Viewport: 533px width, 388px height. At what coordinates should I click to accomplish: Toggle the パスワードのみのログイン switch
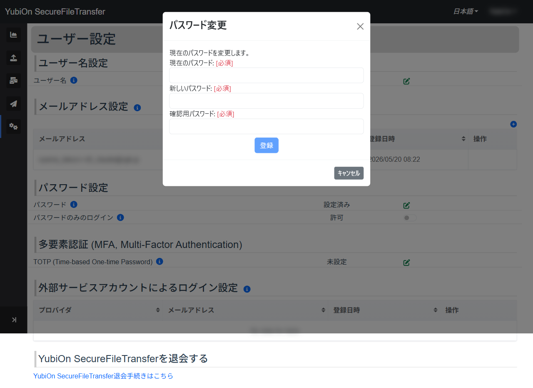click(x=410, y=218)
